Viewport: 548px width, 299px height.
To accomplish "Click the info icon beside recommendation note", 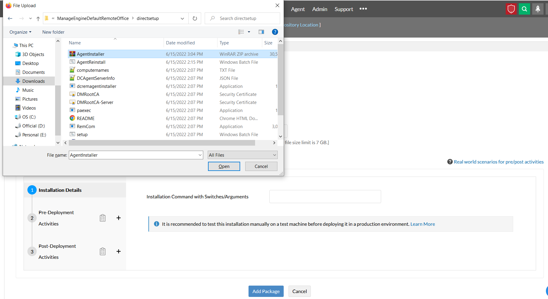I will point(156,224).
